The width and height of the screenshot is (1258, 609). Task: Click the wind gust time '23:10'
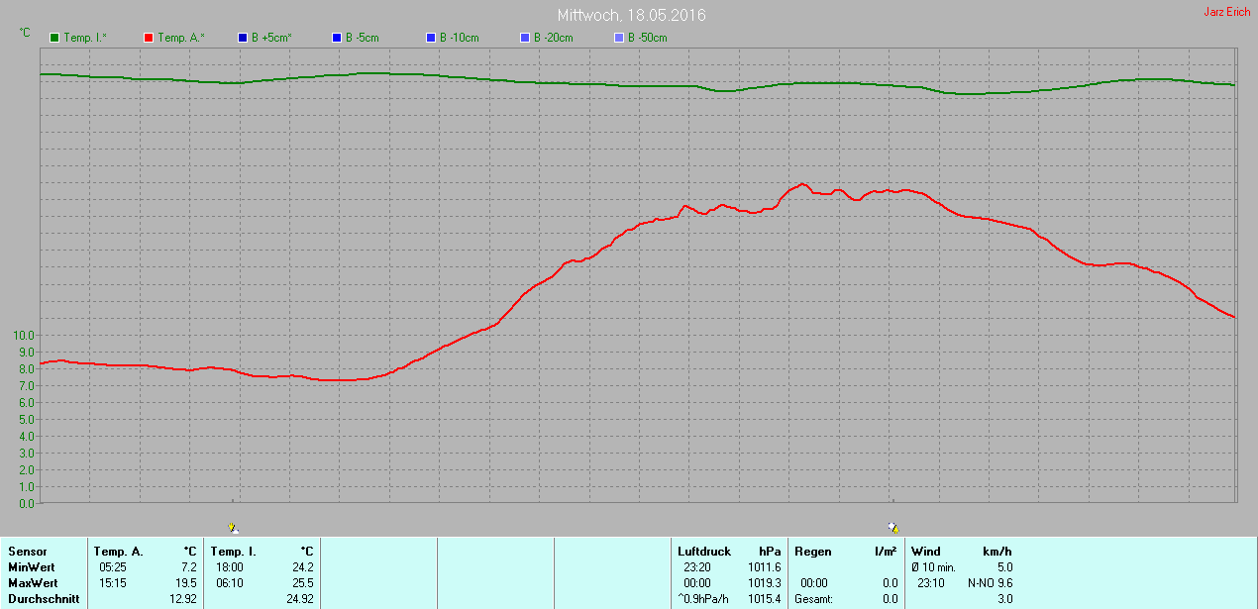(x=932, y=583)
